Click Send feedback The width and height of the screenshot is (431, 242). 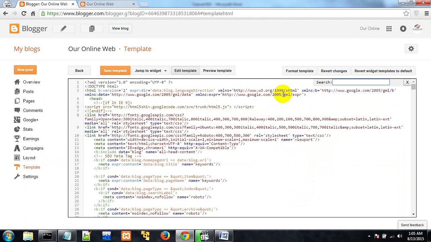coord(412,225)
